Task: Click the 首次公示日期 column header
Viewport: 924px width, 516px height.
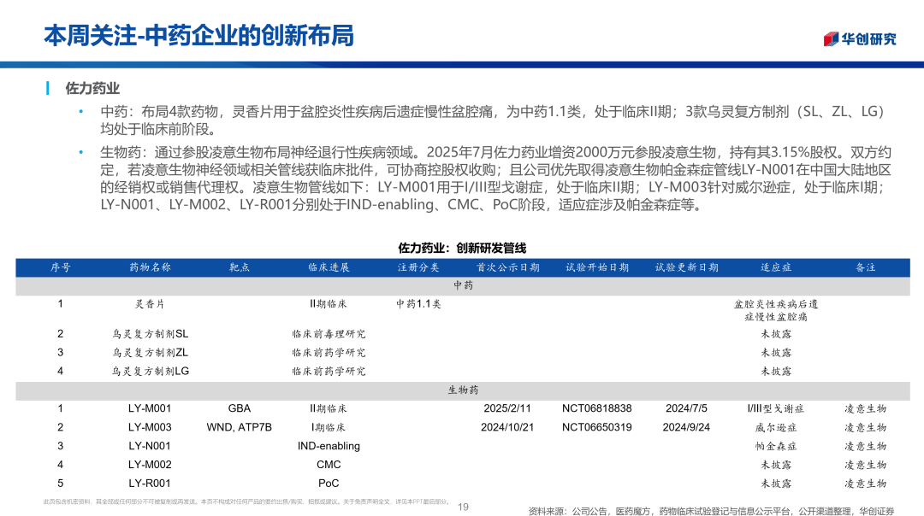Action: tap(507, 267)
